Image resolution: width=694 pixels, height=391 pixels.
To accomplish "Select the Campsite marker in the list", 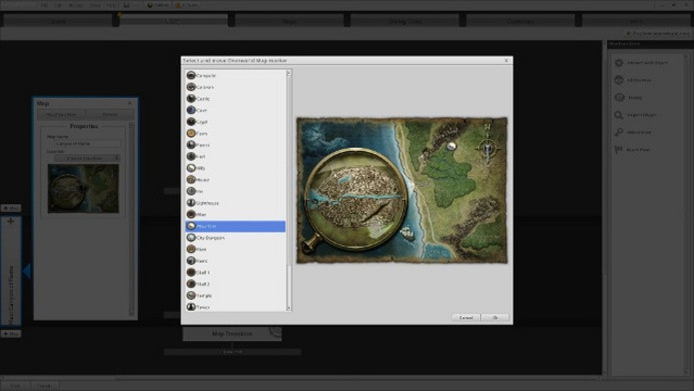I will (236, 76).
